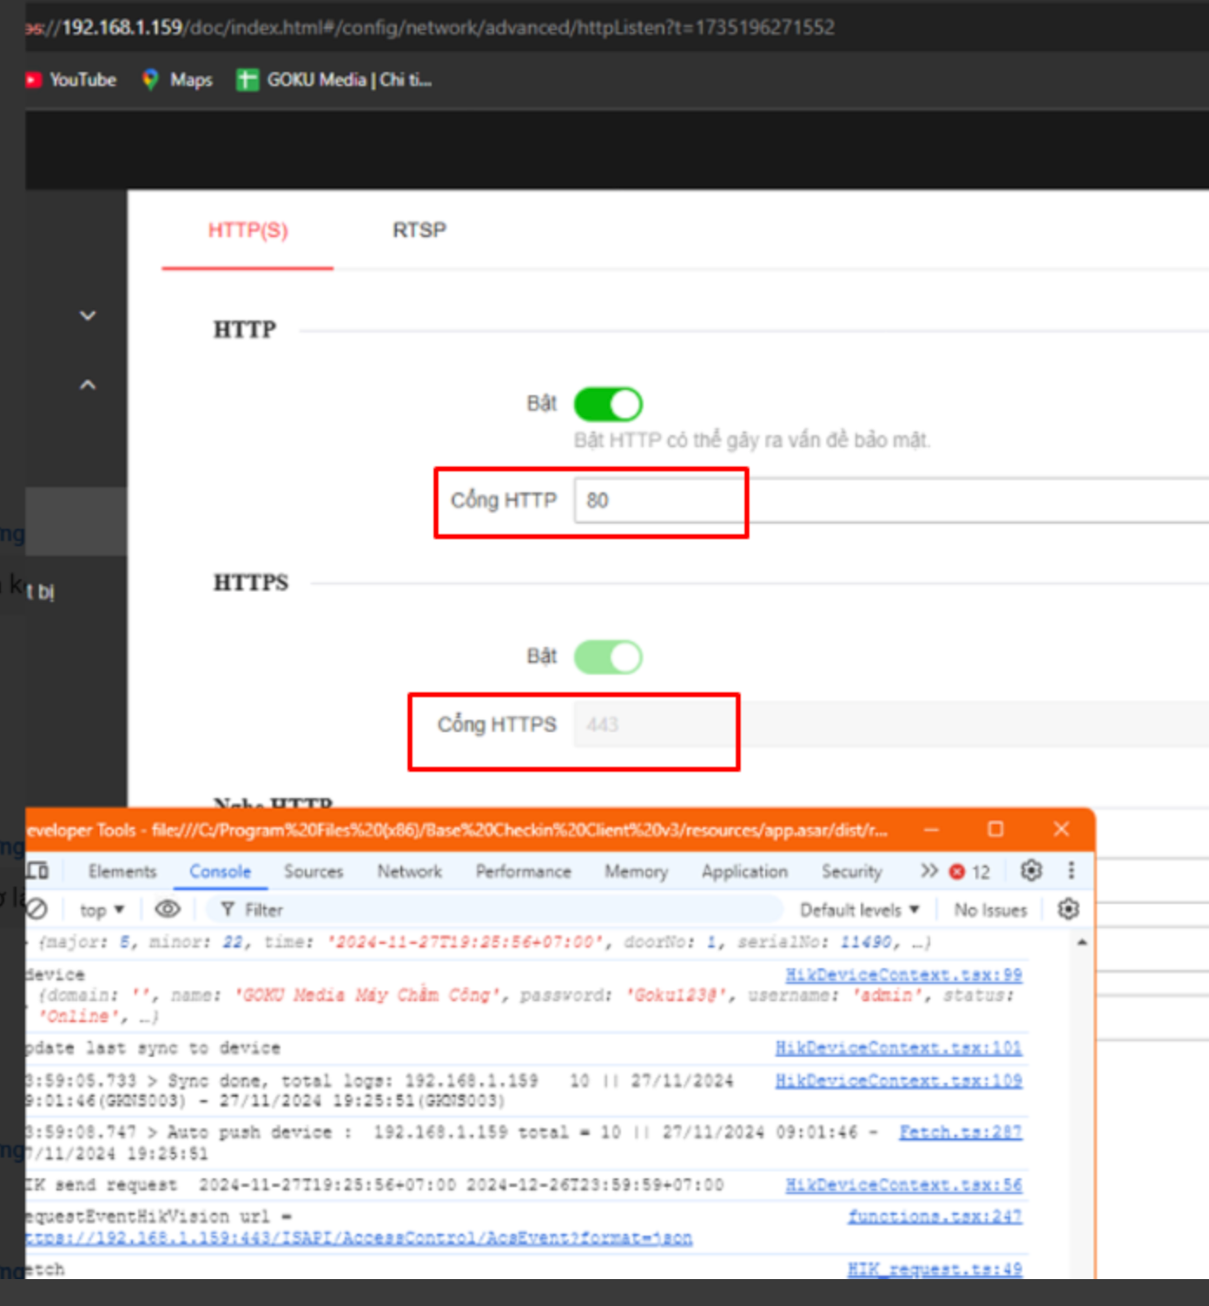This screenshot has width=1209, height=1306.
Task: Click the eye live expression icon
Action: 168,909
